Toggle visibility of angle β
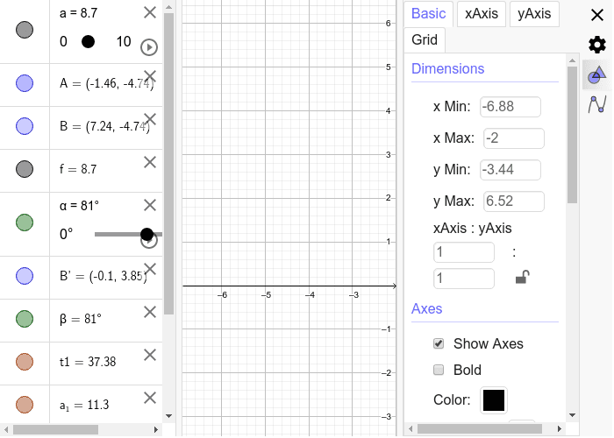Viewport: 614px width, 438px height. (25, 319)
